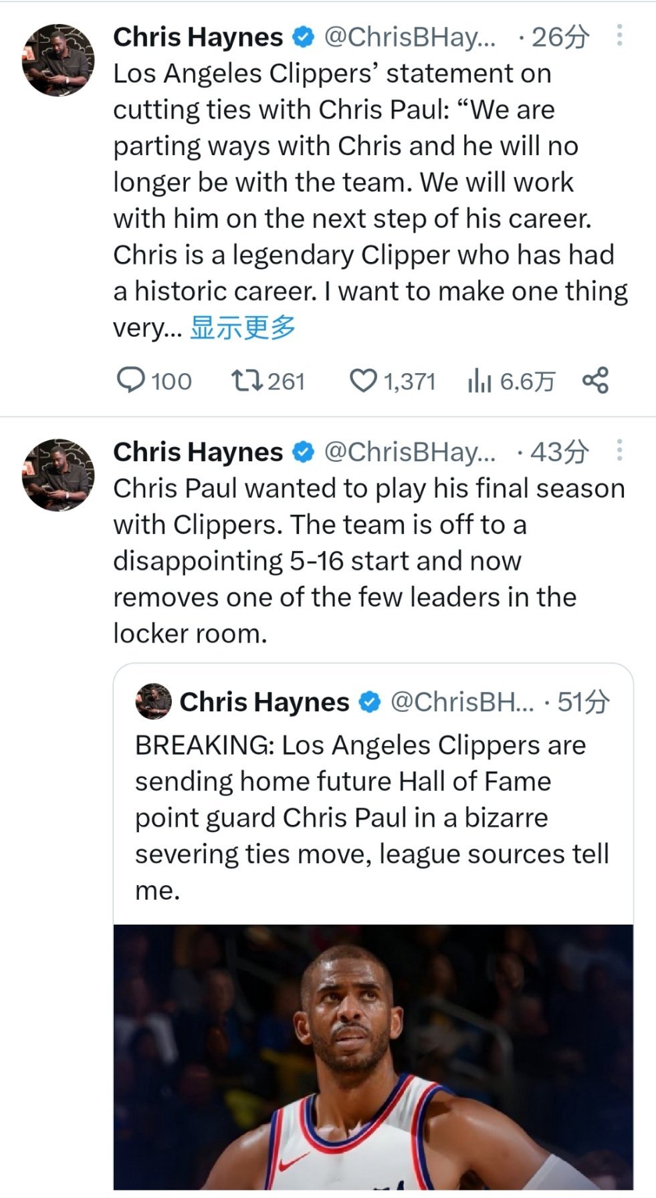Viewport: 656px width, 1198px height.
Task: Retweet the Clippers statement tweet
Action: 245,380
